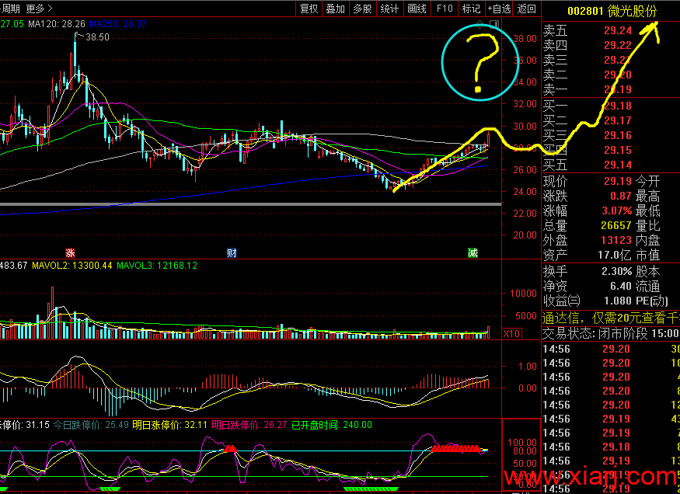Viewport: 680px width, 494px height.
Task: Click the MAVOL3: 12168.12 volume label
Action: tap(157, 265)
